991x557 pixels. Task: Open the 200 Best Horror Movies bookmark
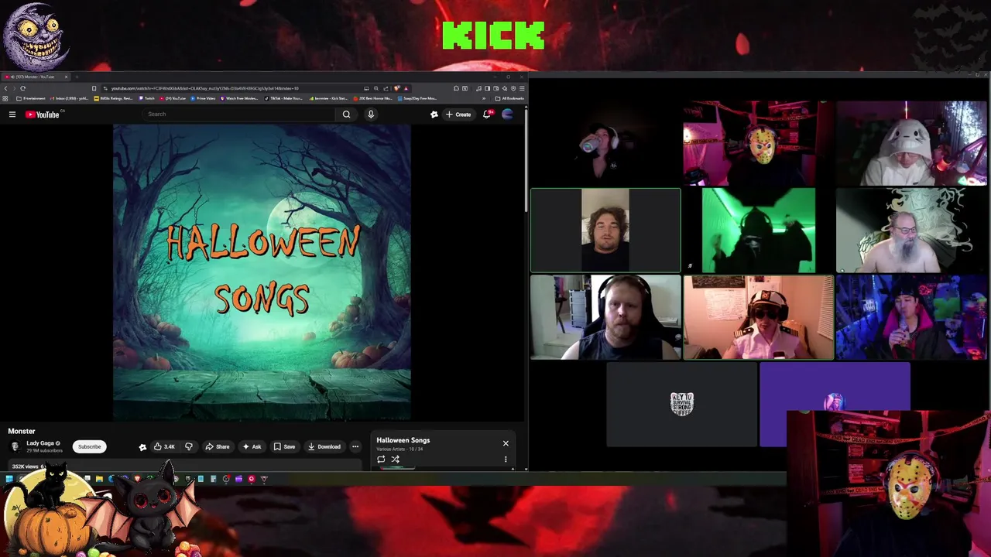374,98
